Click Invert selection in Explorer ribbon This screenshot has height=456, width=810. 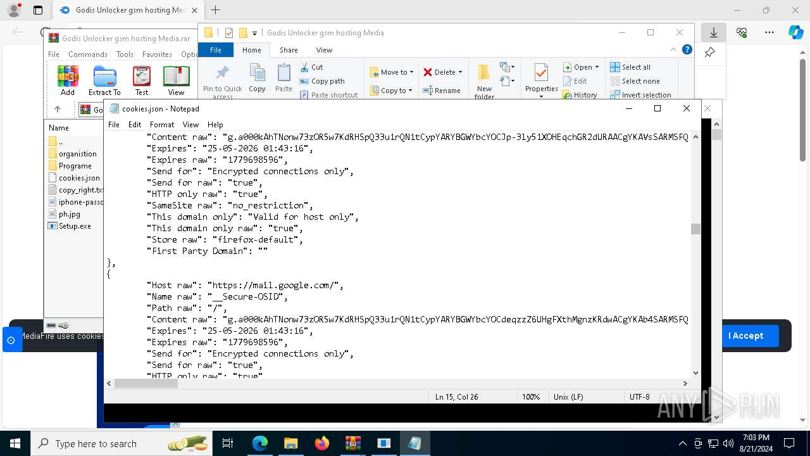pos(640,95)
